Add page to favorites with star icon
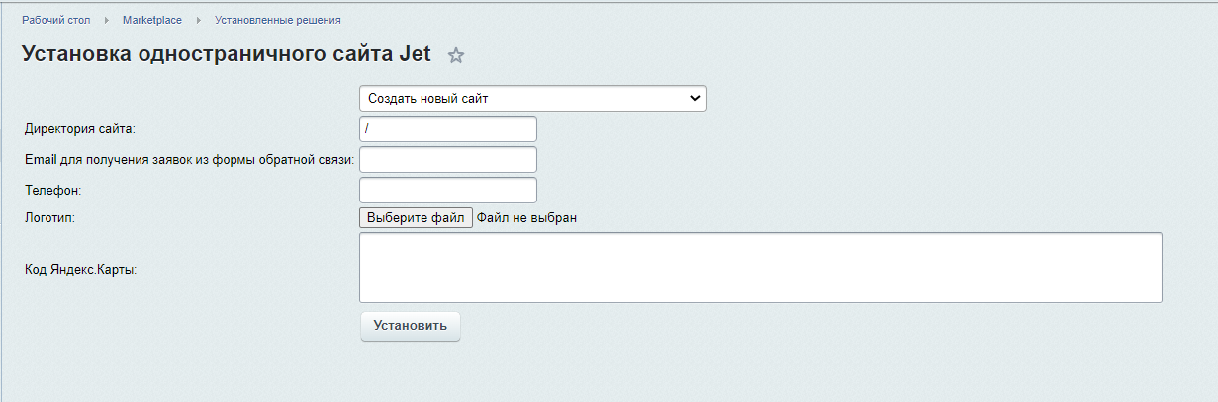This screenshot has width=1218, height=402. [x=456, y=56]
